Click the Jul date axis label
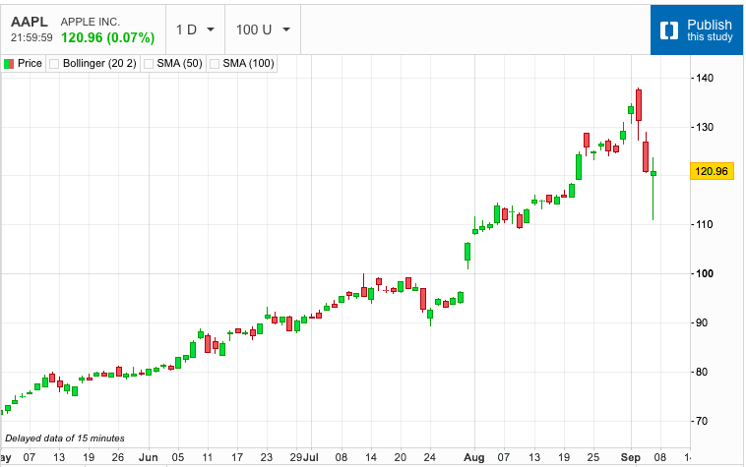The image size is (746, 467). pos(311,457)
